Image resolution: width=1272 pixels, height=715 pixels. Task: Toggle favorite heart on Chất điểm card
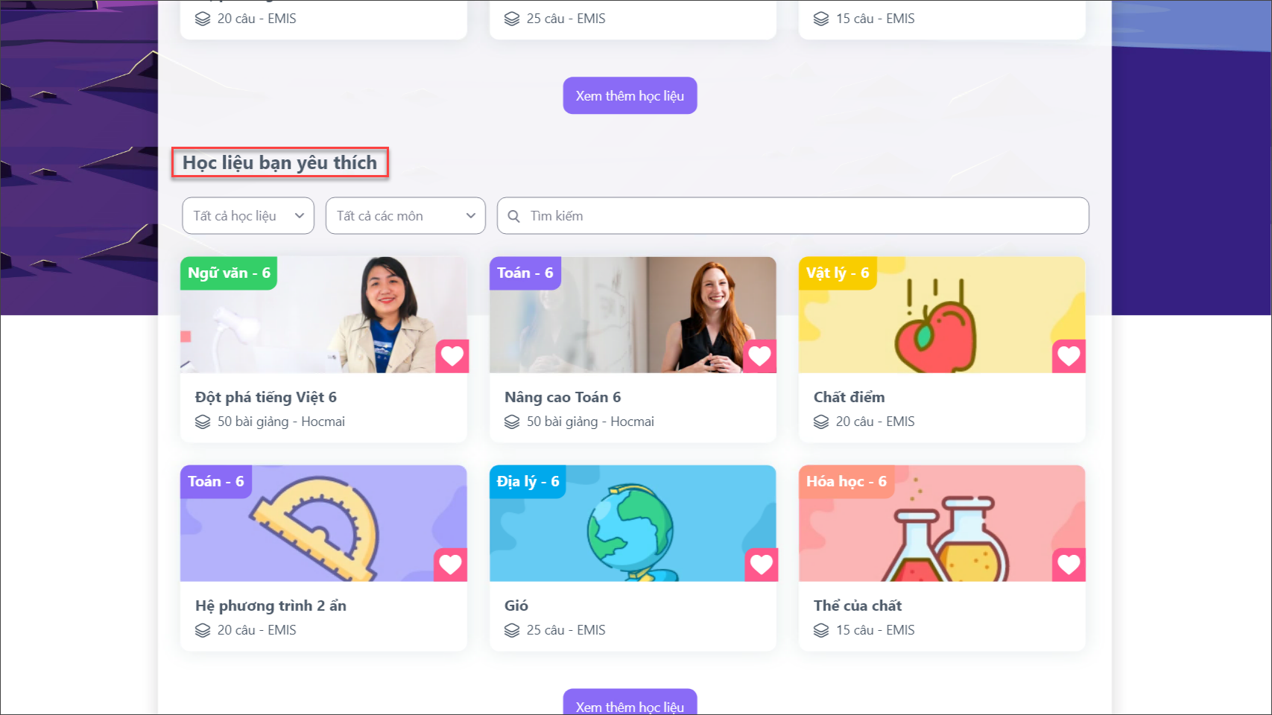tap(1069, 356)
